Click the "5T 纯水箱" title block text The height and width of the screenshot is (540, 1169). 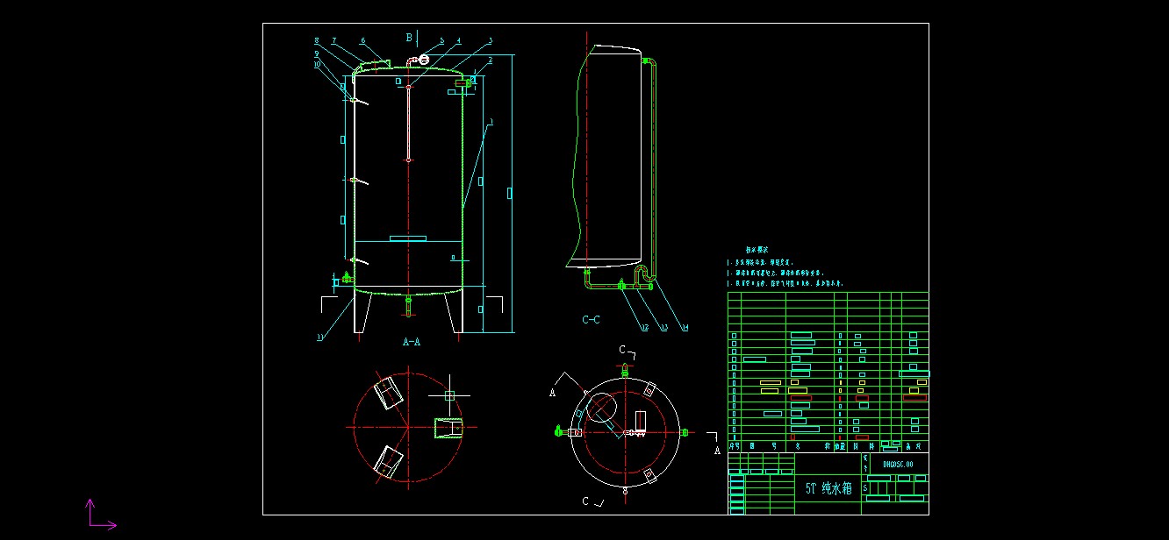(x=828, y=488)
